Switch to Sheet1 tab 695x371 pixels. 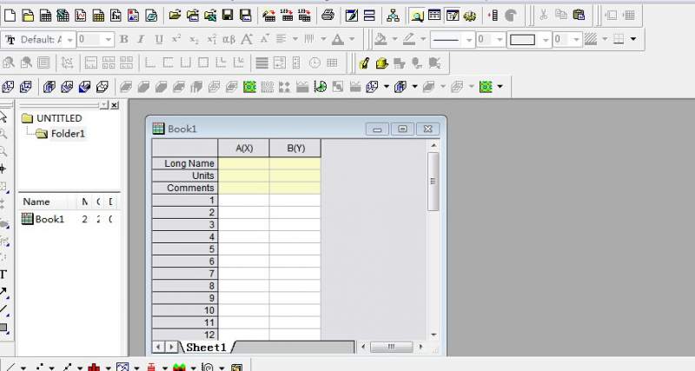point(206,347)
